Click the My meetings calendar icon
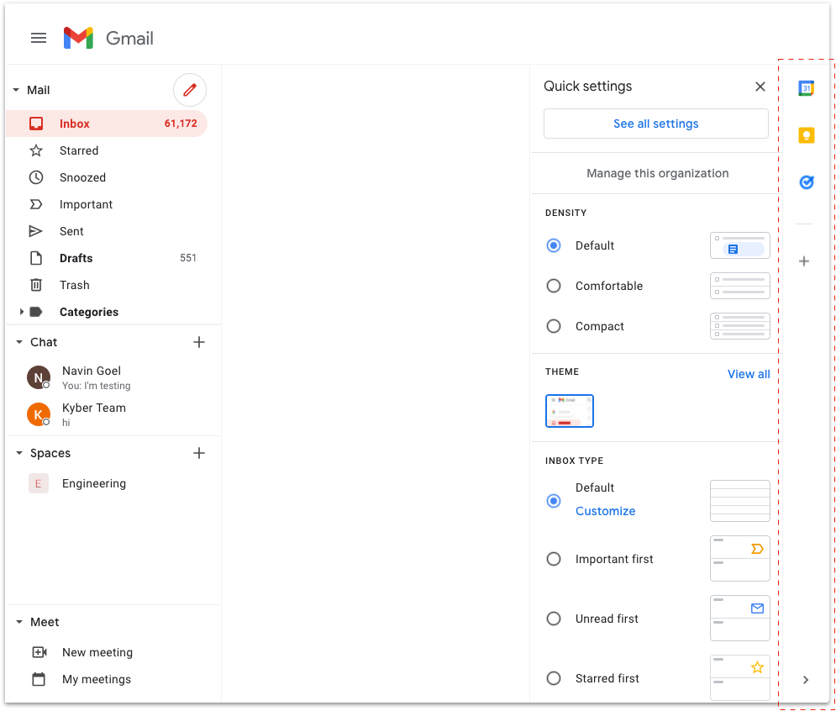 click(x=39, y=679)
